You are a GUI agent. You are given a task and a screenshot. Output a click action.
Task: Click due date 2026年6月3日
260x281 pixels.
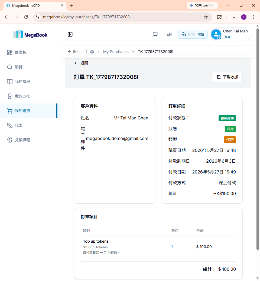[x=221, y=161]
